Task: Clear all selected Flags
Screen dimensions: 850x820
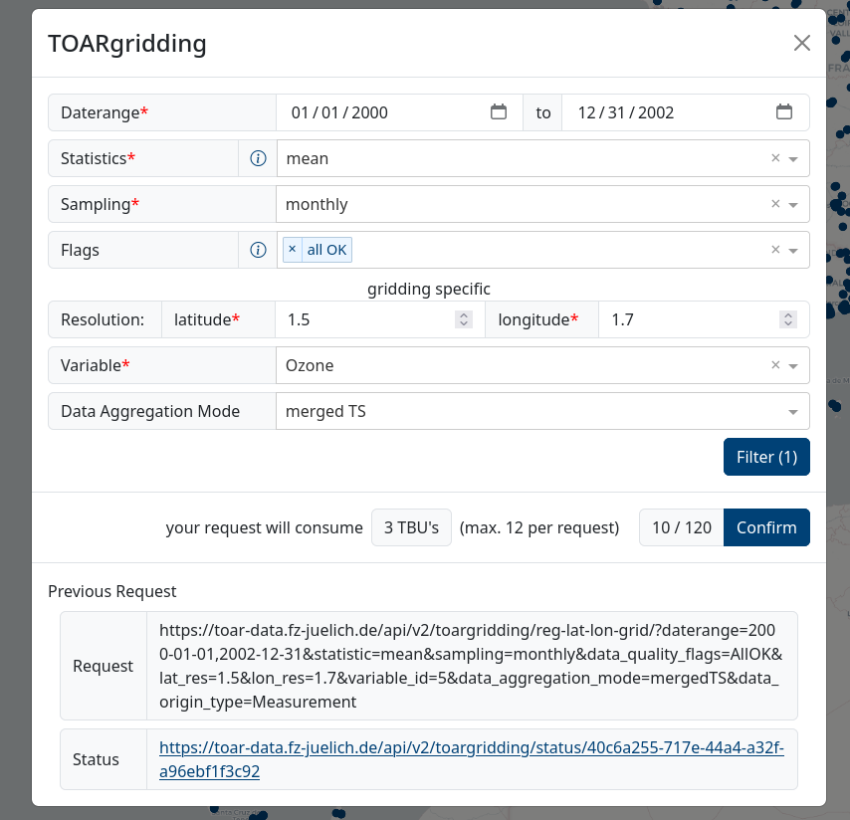Action: pyautogui.click(x=775, y=250)
